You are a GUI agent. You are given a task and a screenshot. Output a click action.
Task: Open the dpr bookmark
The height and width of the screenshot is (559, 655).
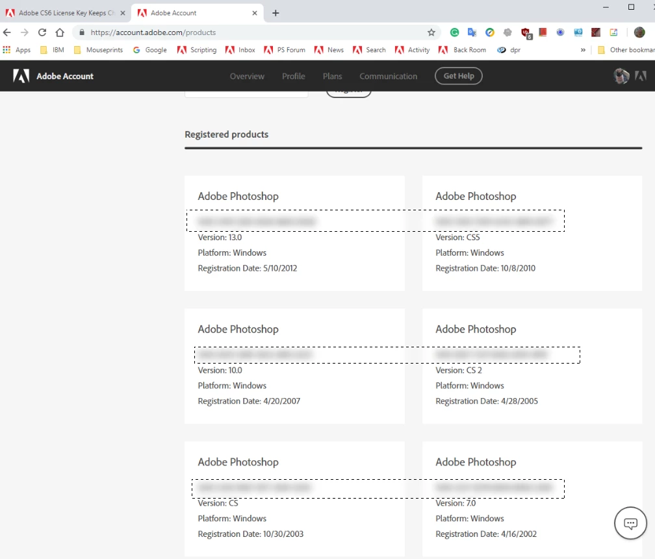(x=508, y=50)
